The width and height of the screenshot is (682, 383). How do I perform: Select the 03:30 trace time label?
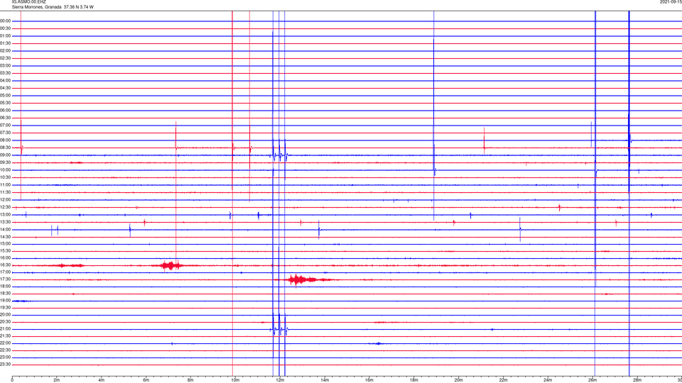click(6, 73)
